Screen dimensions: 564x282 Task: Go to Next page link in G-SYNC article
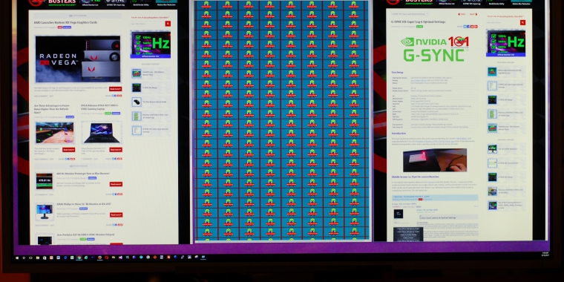pyautogui.click(x=473, y=14)
